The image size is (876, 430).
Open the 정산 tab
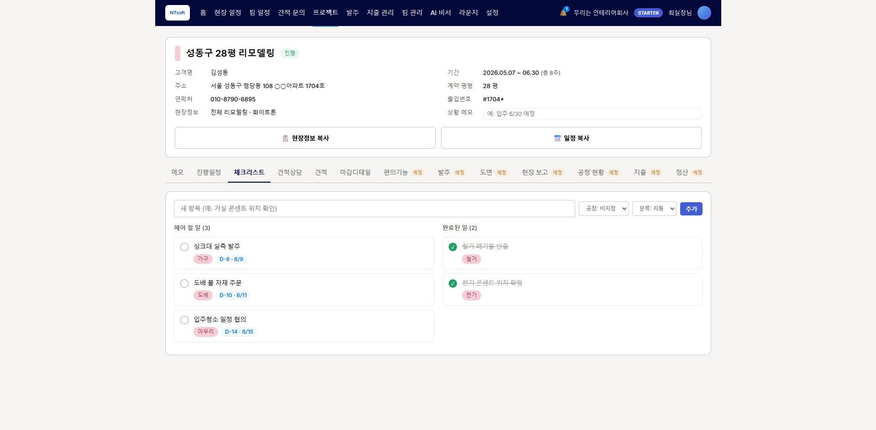(690, 173)
